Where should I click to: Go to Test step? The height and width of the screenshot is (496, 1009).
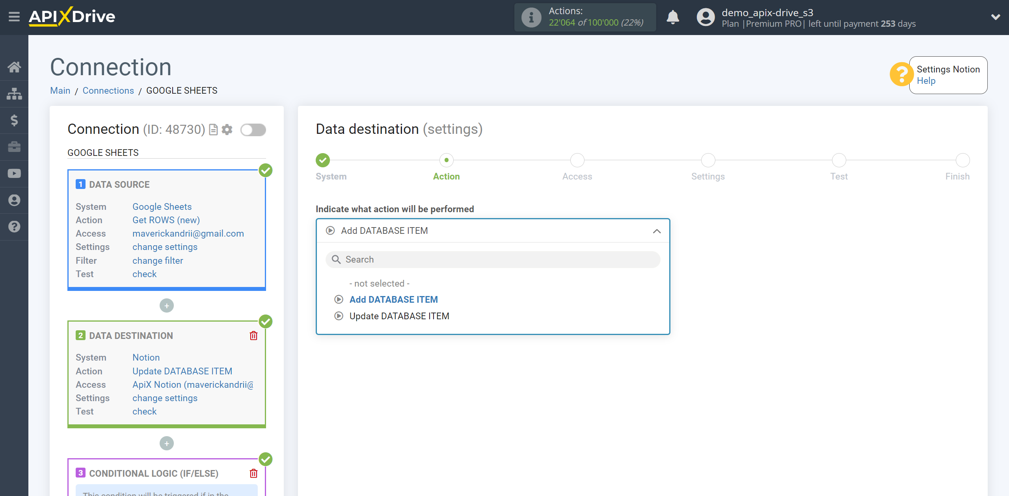pos(839,160)
